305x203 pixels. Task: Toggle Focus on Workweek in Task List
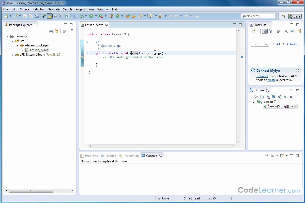278,31
